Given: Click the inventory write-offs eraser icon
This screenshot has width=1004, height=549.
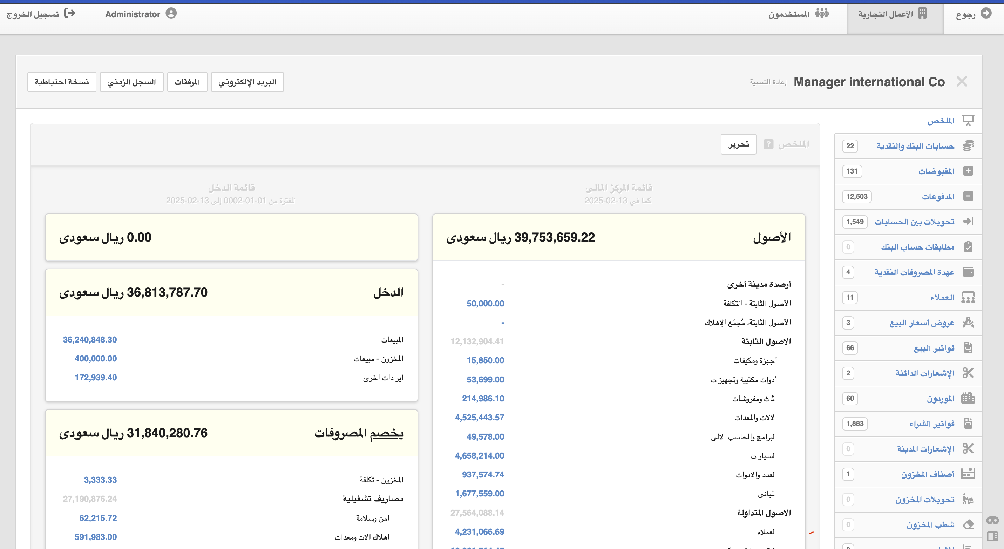Looking at the screenshot, I should 968,524.
